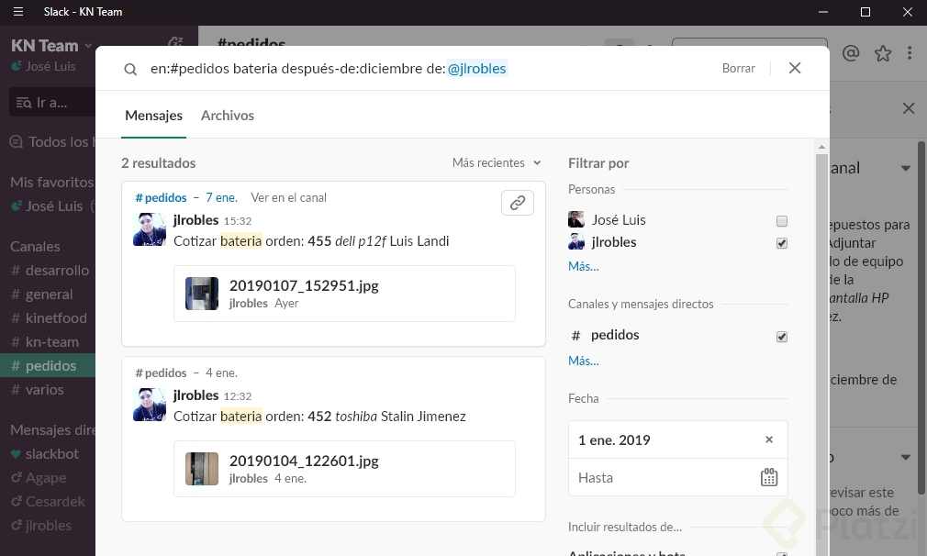The image size is (927, 556).
Task: Open Todos los hilos in sidebar
Action: [x=52, y=142]
